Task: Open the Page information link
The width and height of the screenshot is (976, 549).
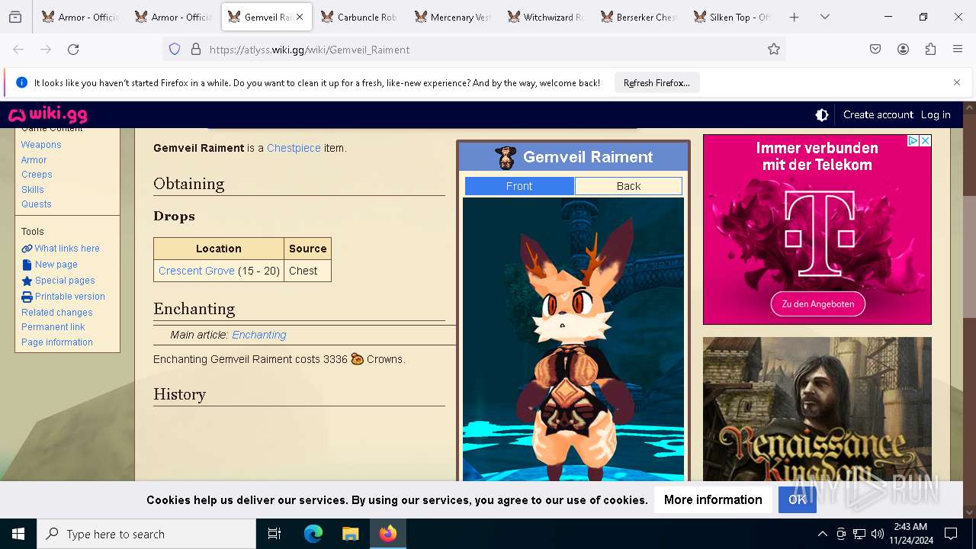Action: [x=57, y=342]
